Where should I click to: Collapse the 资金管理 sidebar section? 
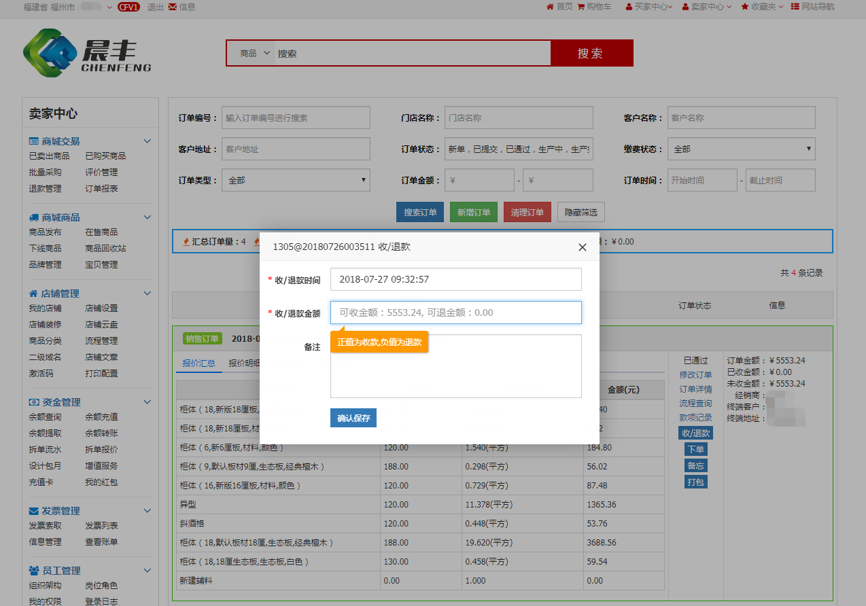point(147,402)
